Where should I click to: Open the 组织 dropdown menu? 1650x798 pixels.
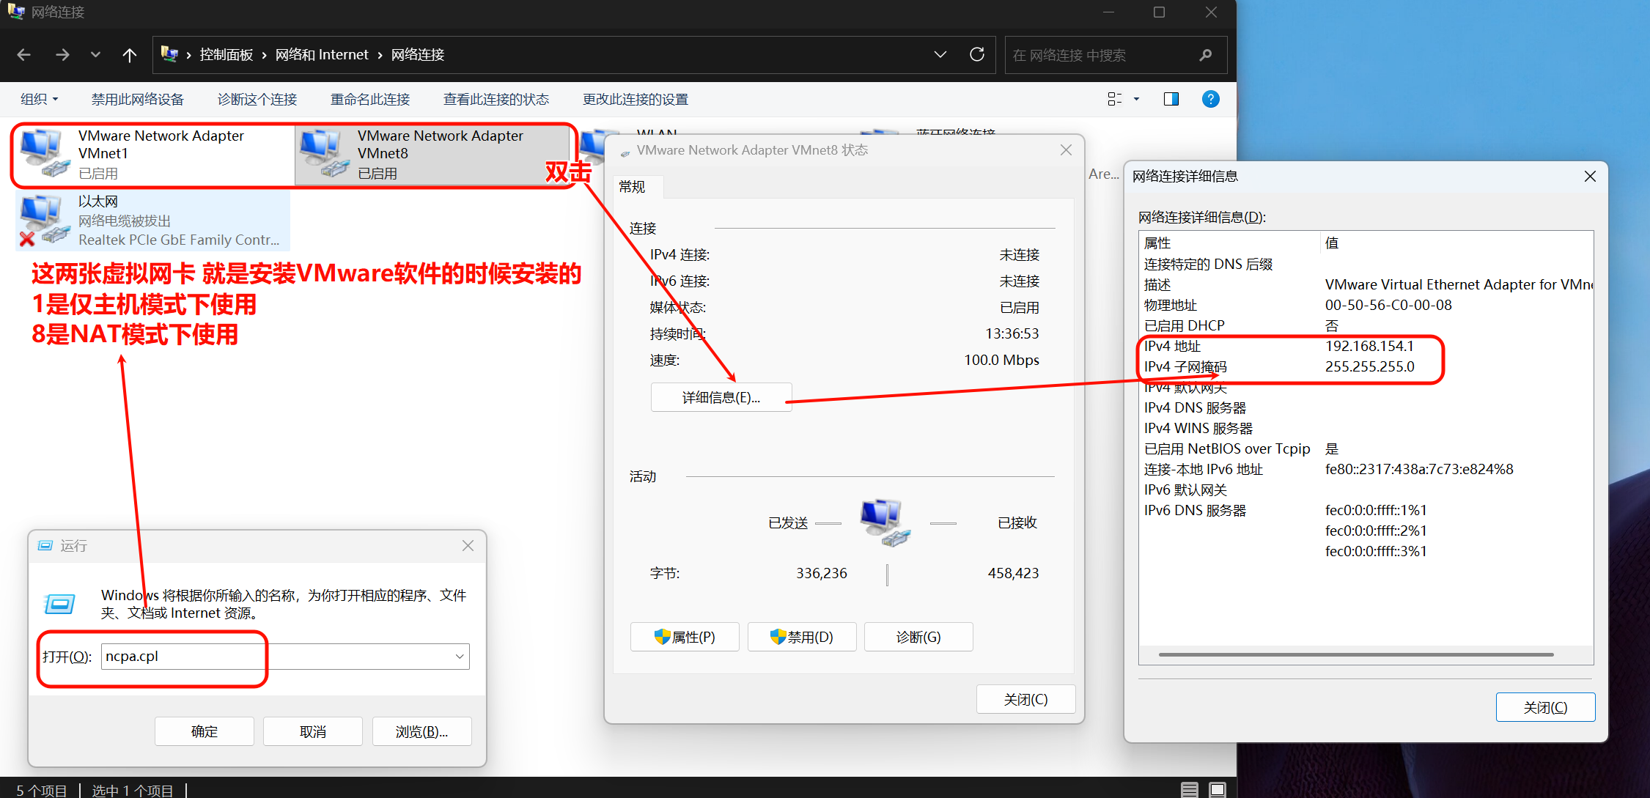click(x=39, y=99)
